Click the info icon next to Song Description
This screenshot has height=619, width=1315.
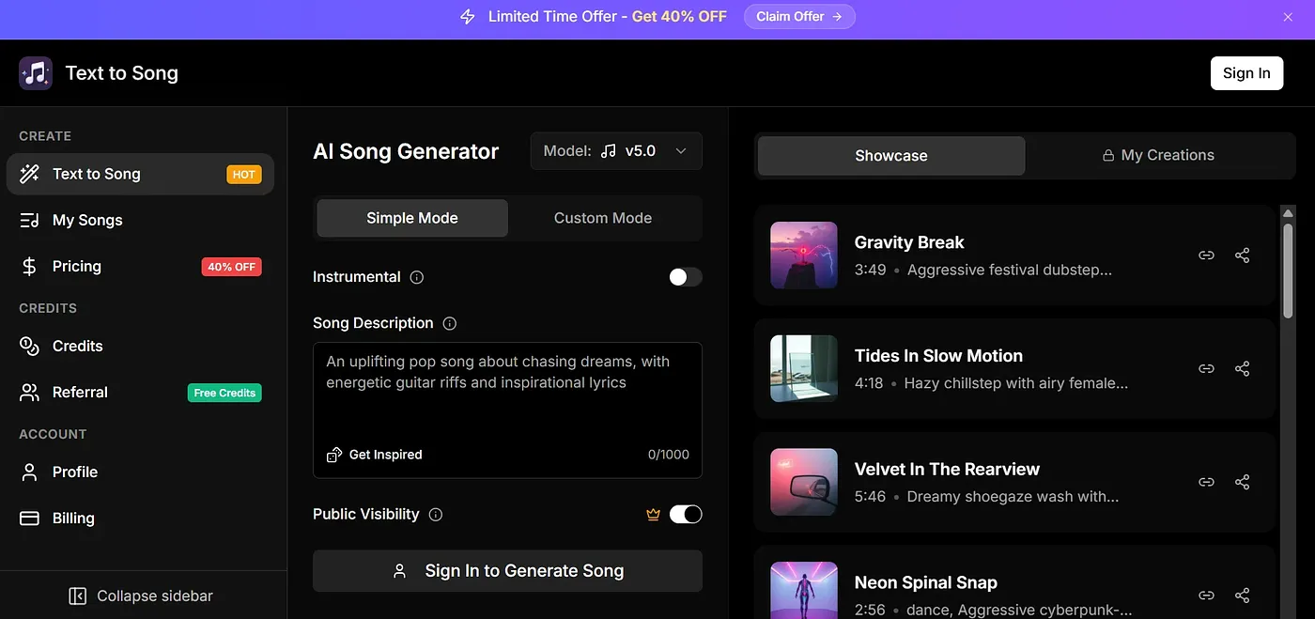click(450, 323)
